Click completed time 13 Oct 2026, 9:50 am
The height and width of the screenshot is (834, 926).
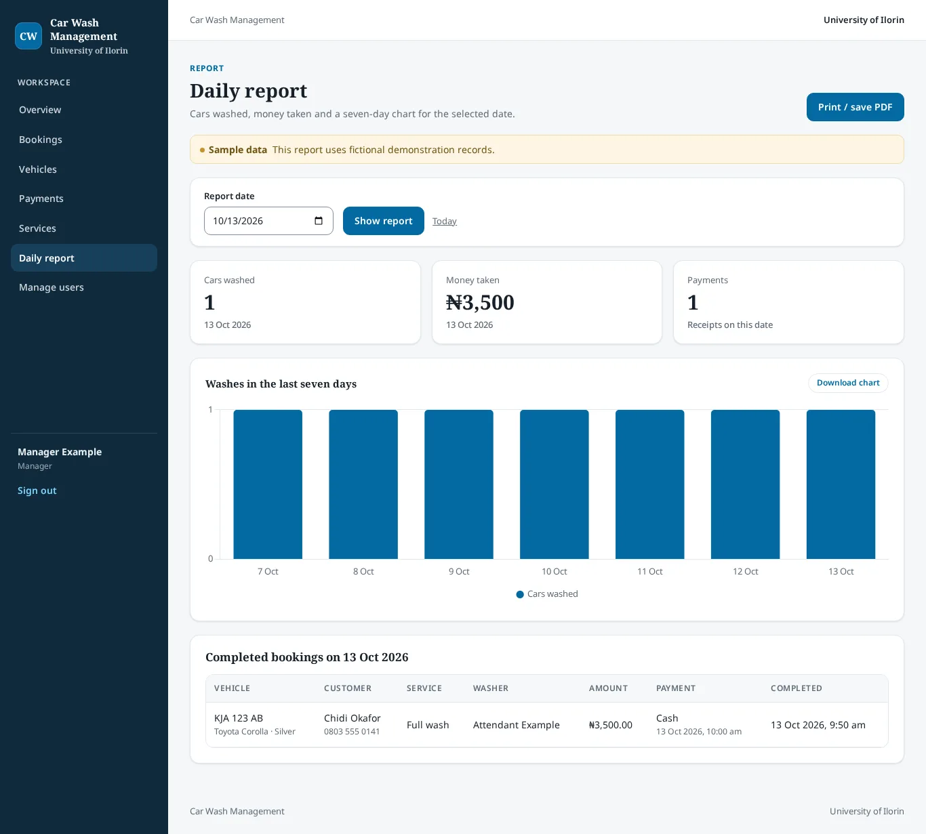pyautogui.click(x=818, y=725)
